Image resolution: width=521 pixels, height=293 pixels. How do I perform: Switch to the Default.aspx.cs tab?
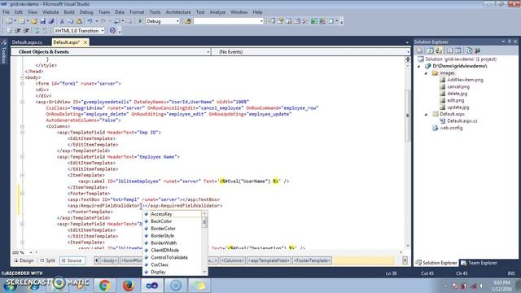coord(27,42)
